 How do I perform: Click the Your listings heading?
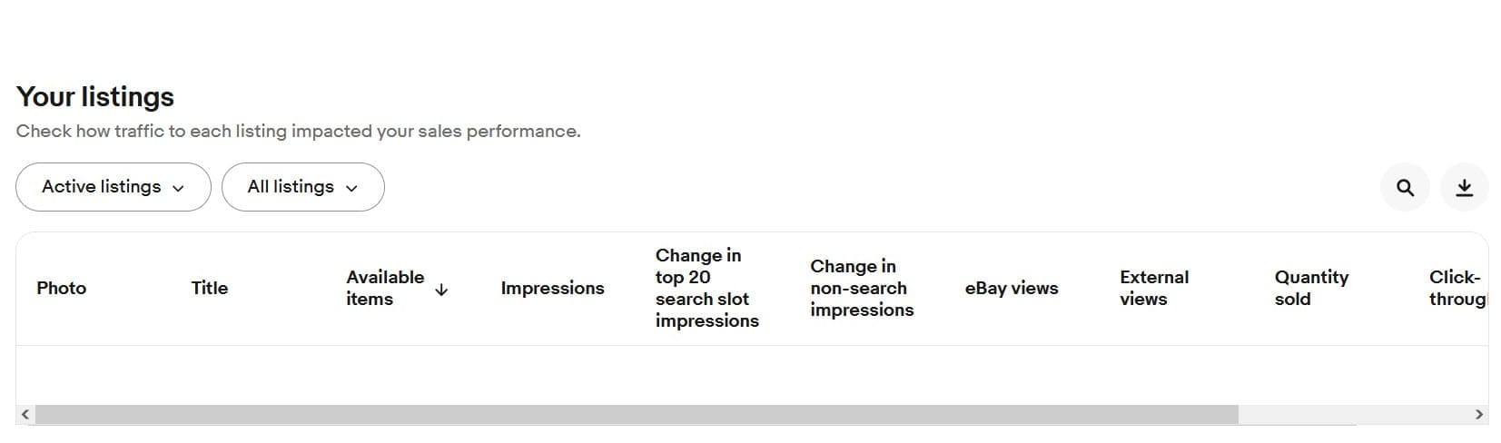(x=95, y=97)
